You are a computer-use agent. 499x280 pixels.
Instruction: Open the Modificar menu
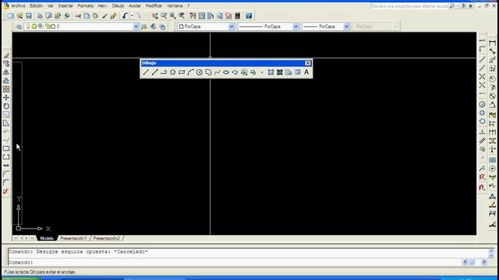pos(154,5)
